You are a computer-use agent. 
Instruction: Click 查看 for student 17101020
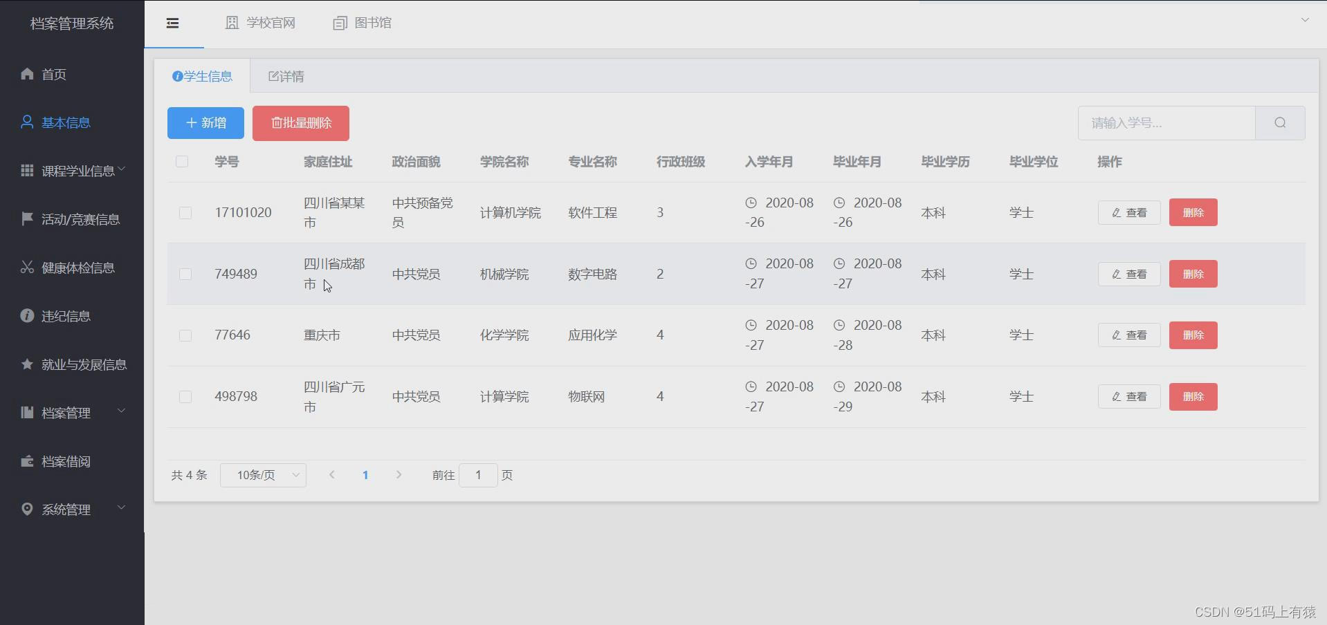[x=1129, y=212]
